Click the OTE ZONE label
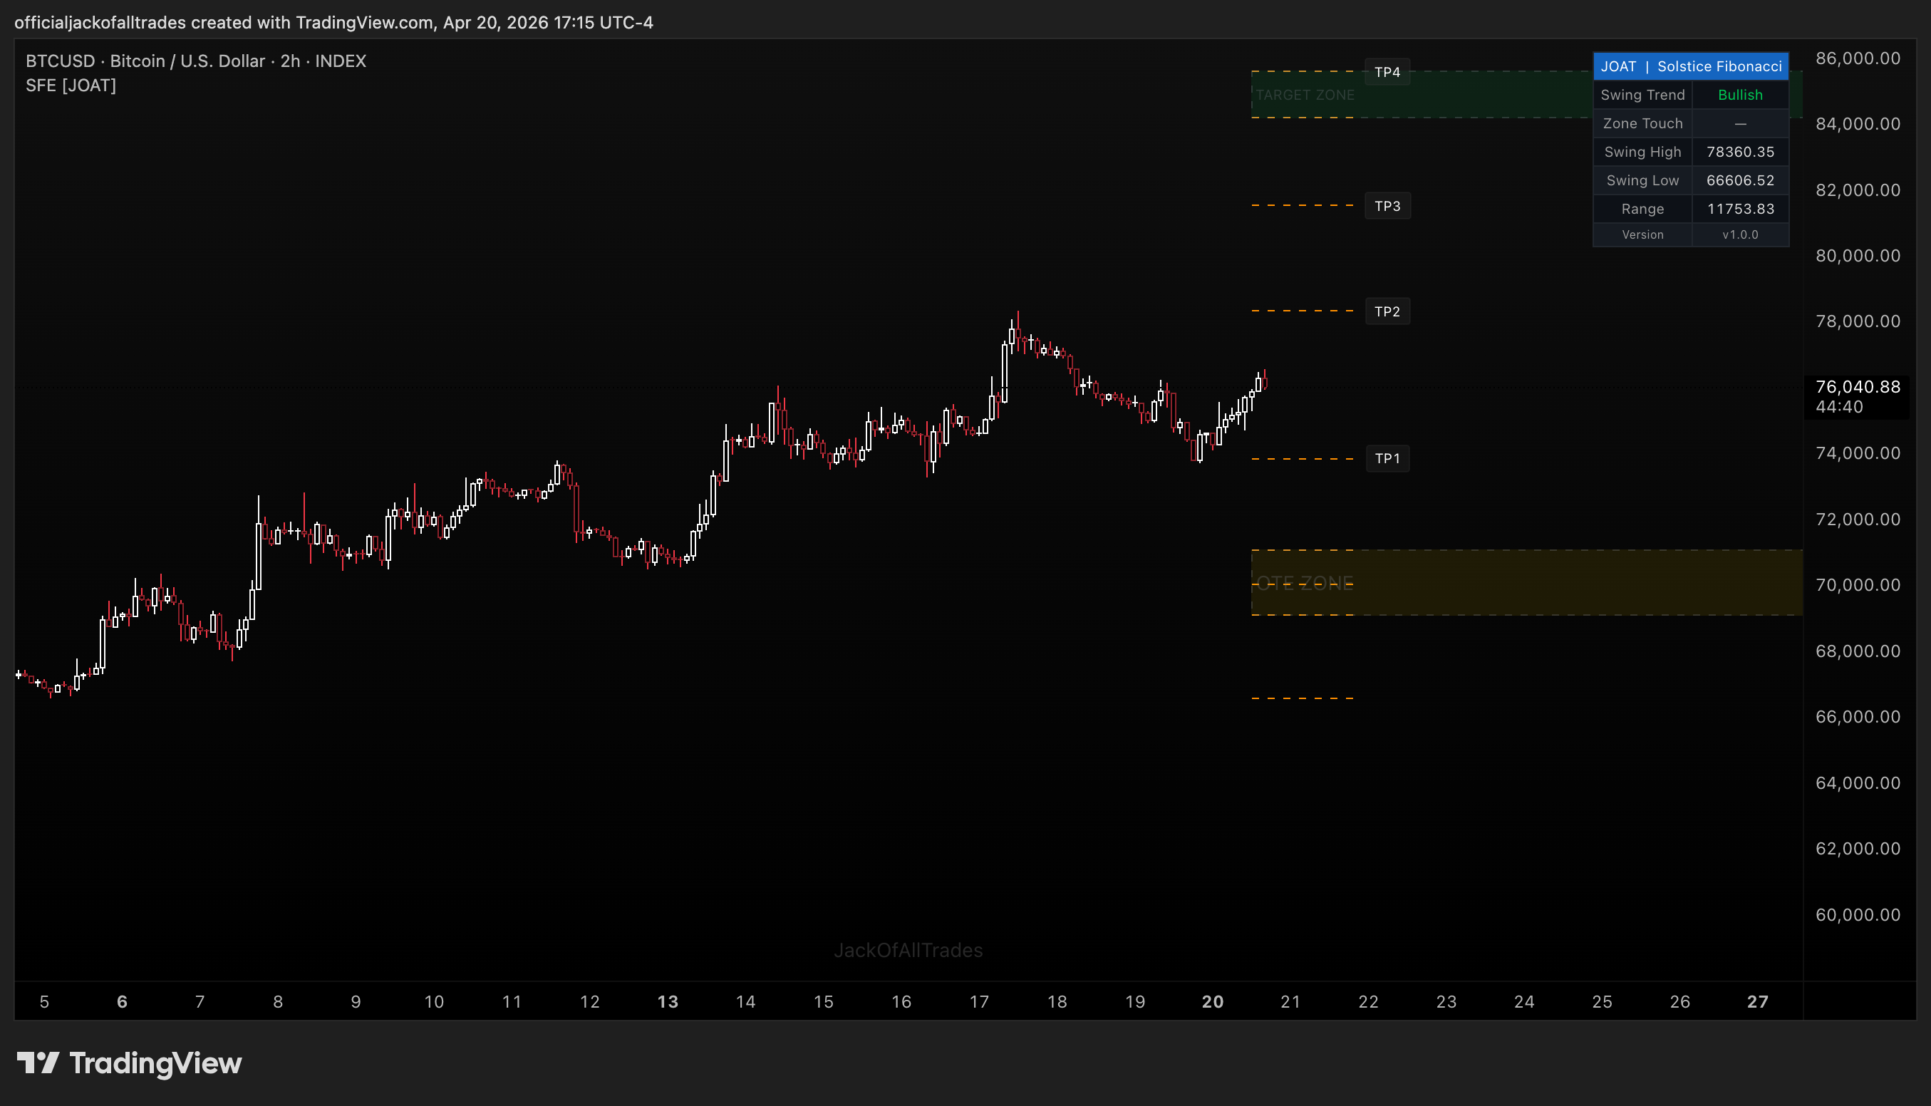The image size is (1931, 1106). [x=1305, y=584]
